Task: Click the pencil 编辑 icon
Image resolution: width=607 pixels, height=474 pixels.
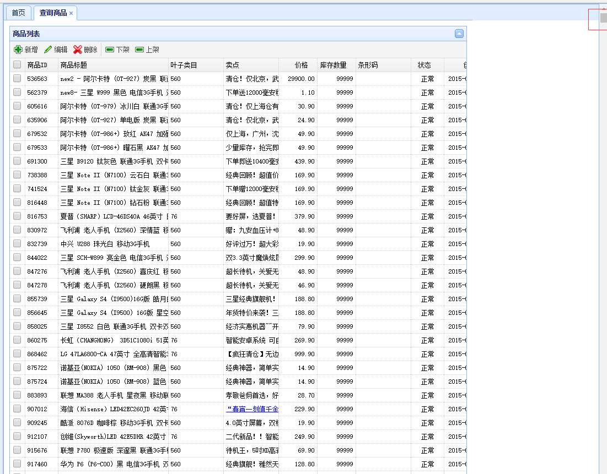Action: click(48, 50)
